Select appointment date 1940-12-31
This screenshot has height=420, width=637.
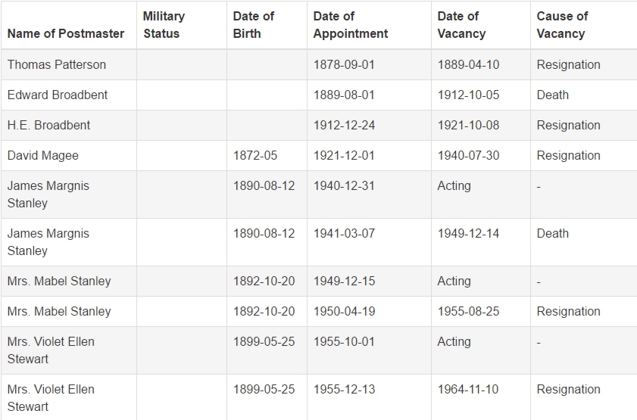(344, 186)
